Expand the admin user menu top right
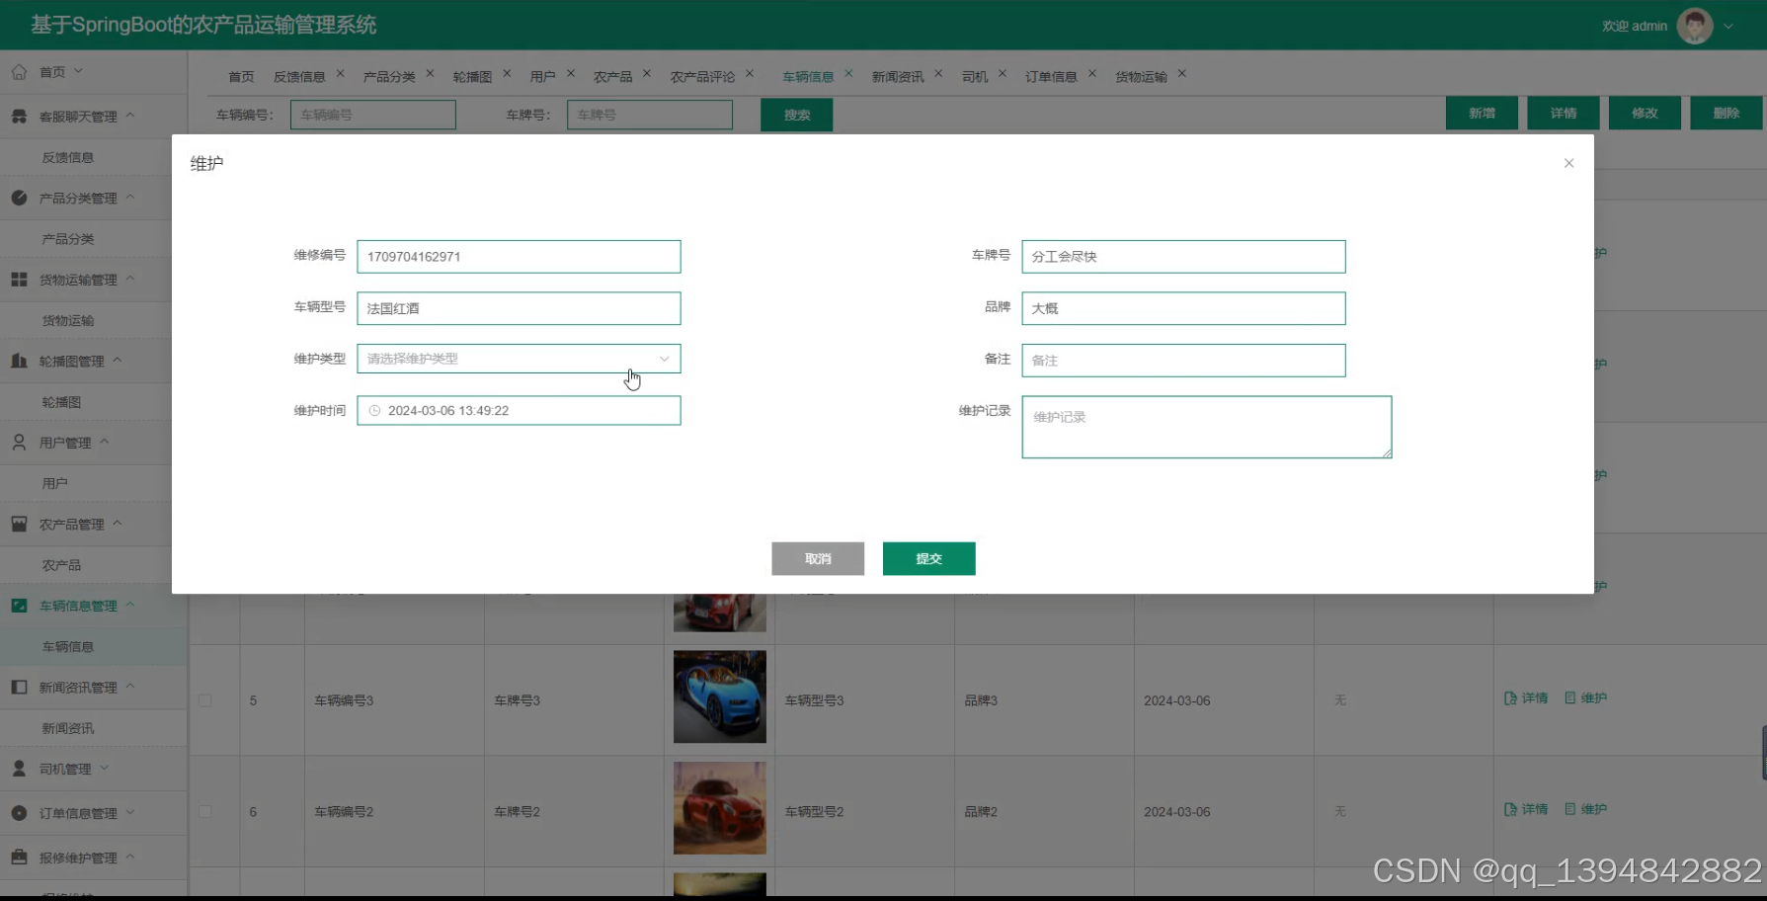The width and height of the screenshot is (1767, 901). click(x=1727, y=27)
